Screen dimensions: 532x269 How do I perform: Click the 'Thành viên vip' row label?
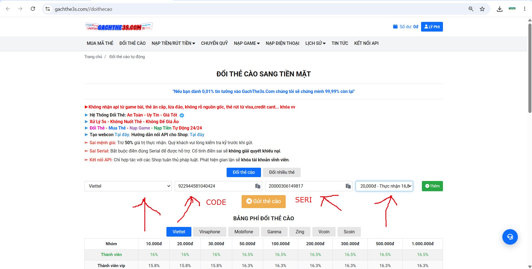pyautogui.click(x=111, y=266)
